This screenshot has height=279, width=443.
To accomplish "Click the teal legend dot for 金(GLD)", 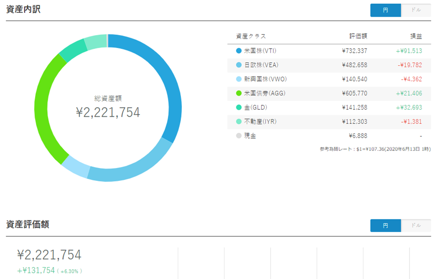I will [x=239, y=108].
